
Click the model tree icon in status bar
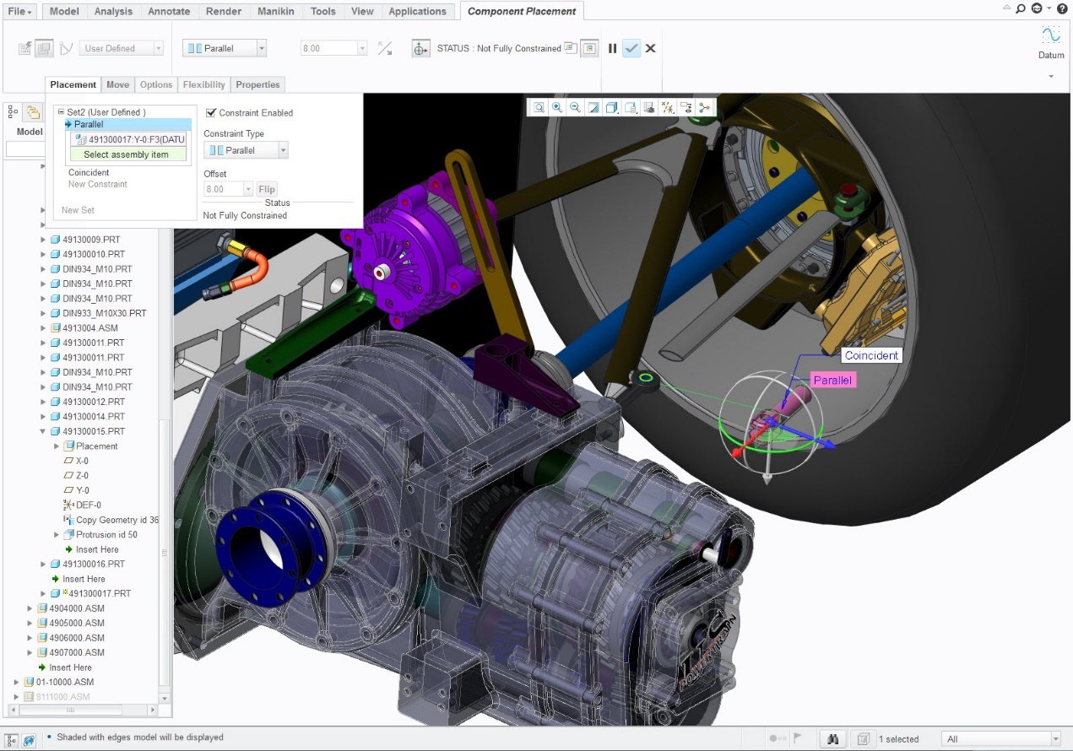pos(13,740)
